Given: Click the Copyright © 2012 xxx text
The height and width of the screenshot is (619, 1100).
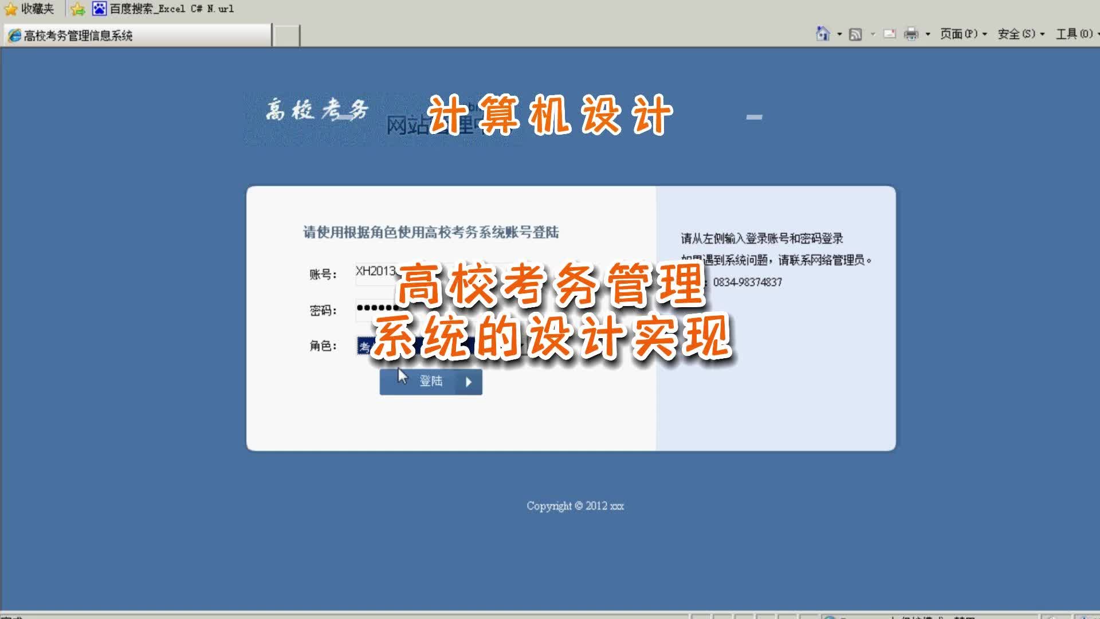Looking at the screenshot, I should 575,506.
